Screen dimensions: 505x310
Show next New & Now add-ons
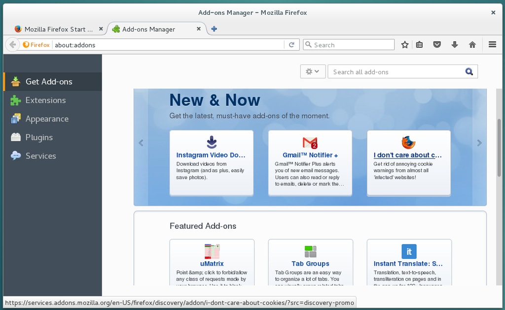[x=479, y=143]
